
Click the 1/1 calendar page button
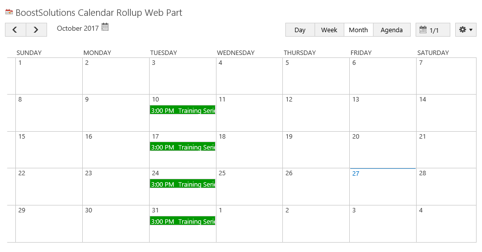433,30
